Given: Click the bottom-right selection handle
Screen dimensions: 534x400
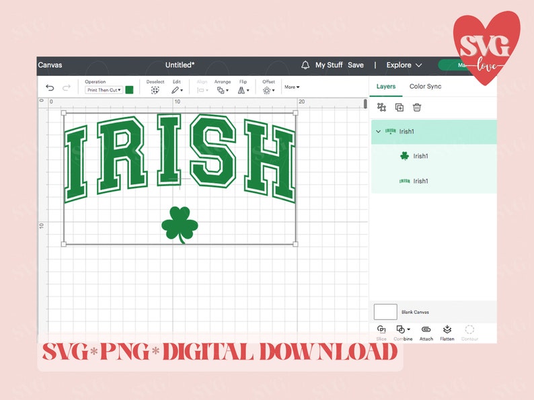Looking at the screenshot, I should tap(295, 244).
